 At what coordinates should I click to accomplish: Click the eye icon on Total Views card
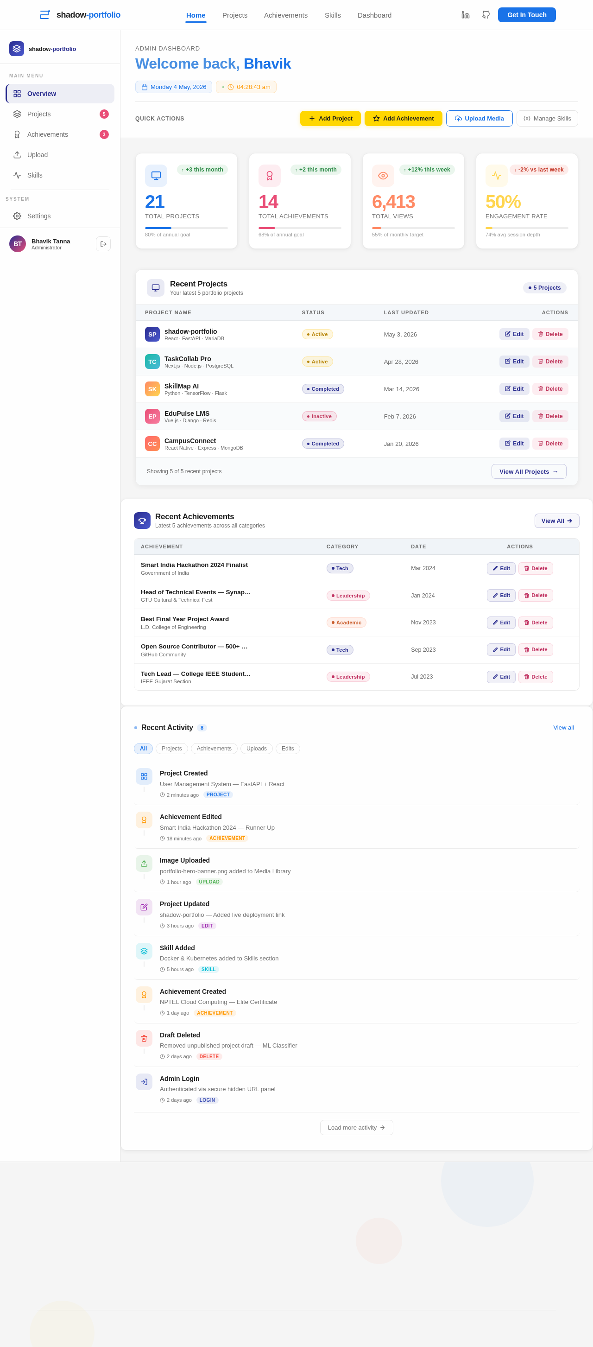click(383, 176)
